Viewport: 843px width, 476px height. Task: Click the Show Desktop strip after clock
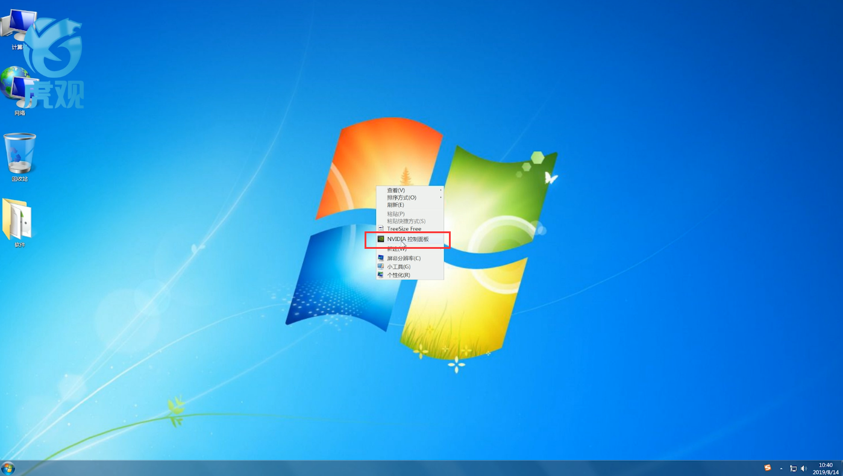coord(841,468)
